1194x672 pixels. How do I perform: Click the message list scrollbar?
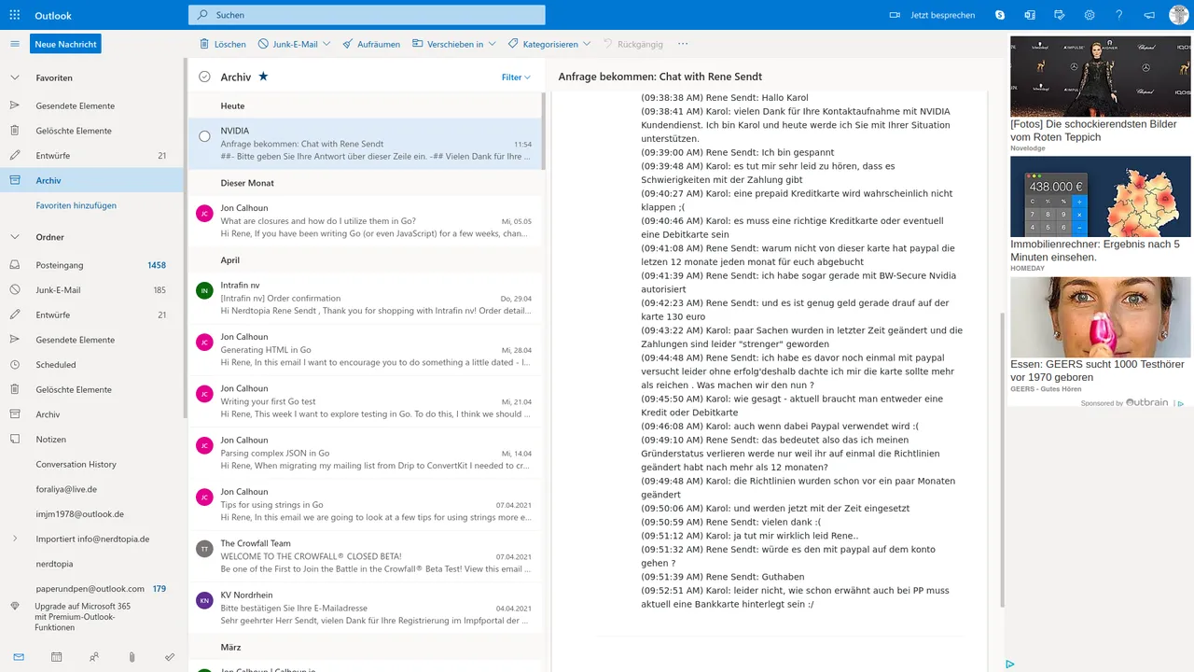[x=545, y=131]
